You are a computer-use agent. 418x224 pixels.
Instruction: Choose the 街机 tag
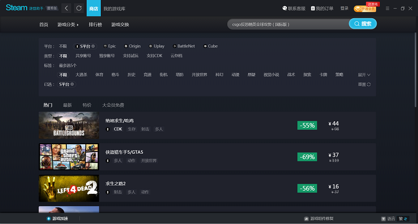pyautogui.click(x=164, y=75)
